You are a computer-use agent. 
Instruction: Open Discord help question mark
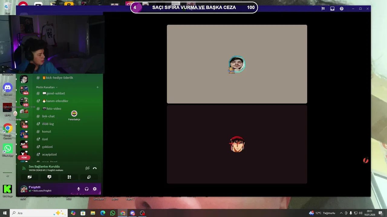pos(342,9)
